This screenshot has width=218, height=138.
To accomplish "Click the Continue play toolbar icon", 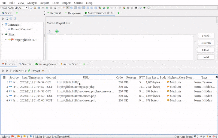I will click(x=116, y=8).
